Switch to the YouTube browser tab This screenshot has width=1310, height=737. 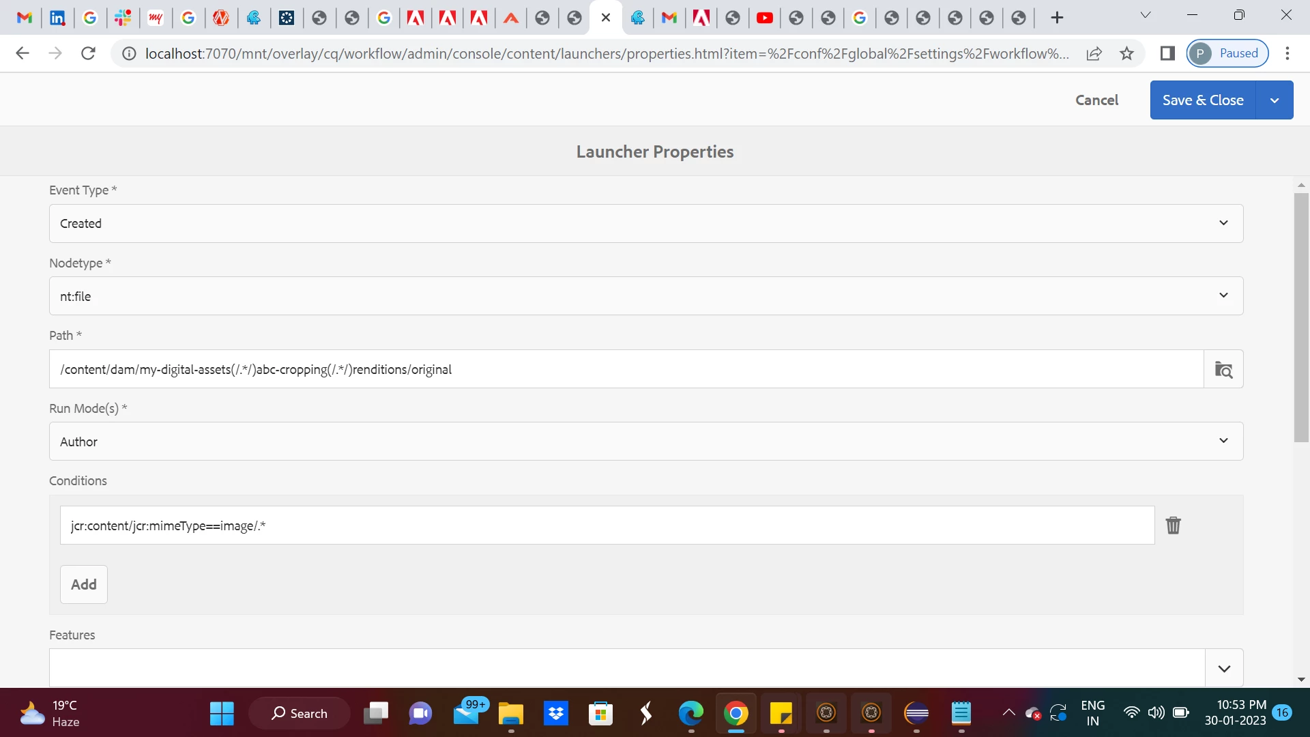tap(764, 18)
